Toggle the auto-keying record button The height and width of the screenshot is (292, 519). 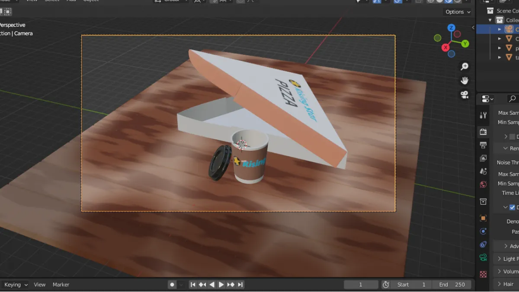[172, 285]
